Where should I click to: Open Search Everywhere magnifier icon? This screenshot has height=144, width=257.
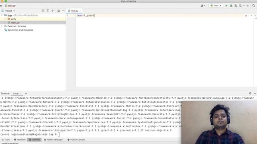coord(254,6)
